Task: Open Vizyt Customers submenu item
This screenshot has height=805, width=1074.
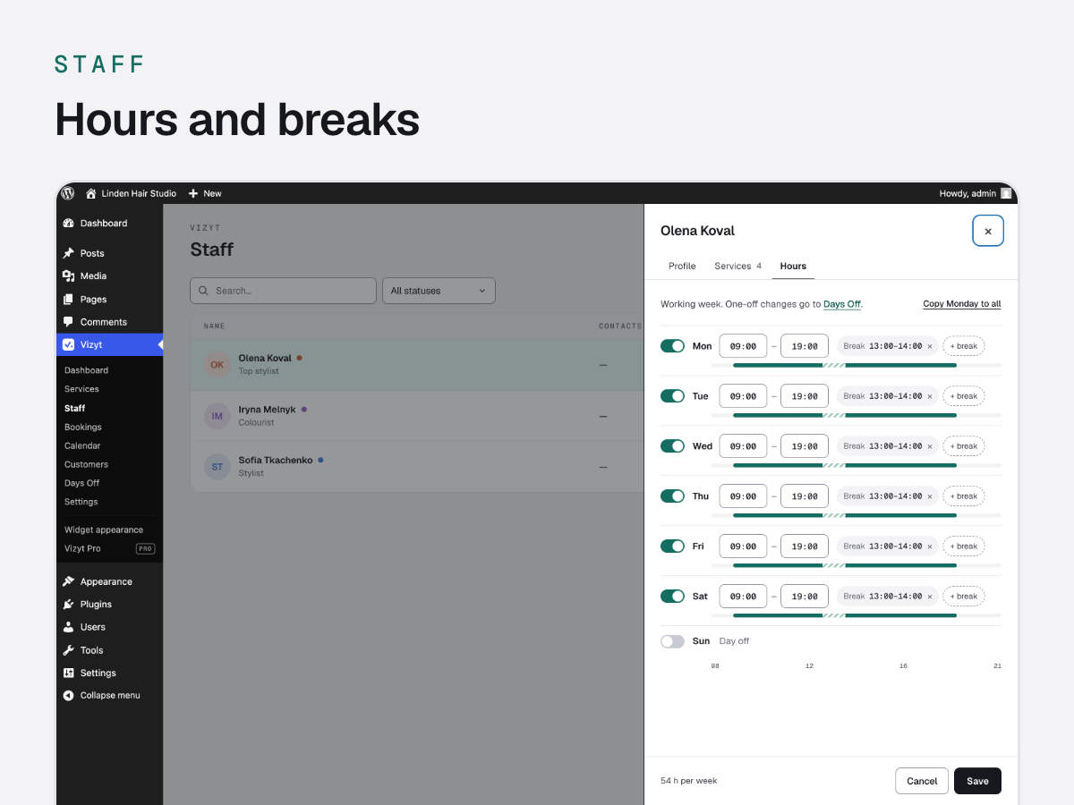Action: 86,464
